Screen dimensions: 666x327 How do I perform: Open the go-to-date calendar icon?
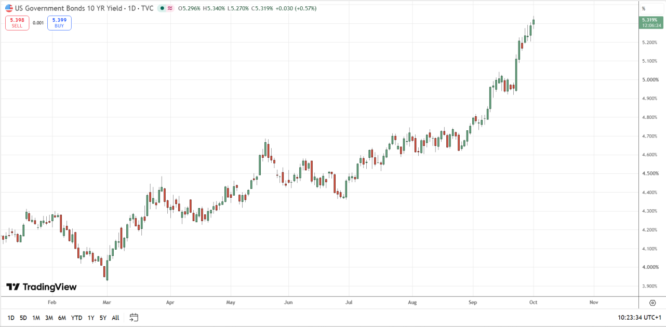[134, 318]
